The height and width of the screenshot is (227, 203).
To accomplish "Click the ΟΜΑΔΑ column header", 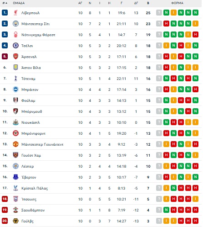I will click(x=19, y=3).
